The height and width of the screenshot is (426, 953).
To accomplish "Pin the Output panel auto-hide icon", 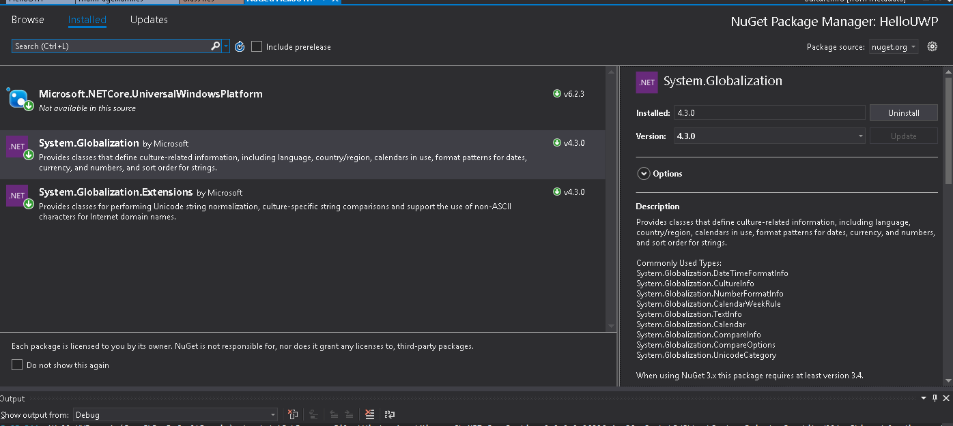I will (935, 398).
